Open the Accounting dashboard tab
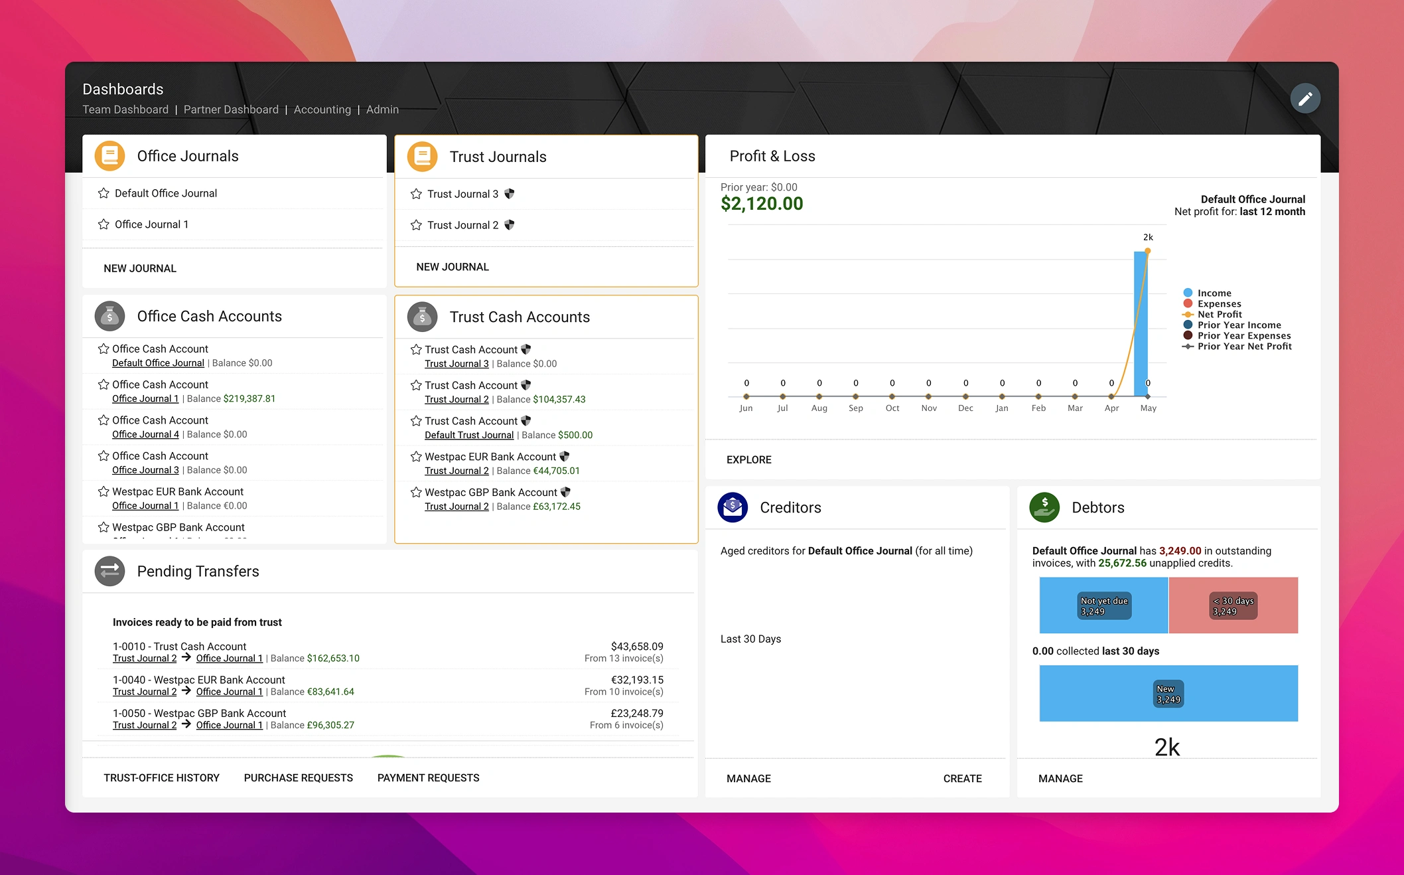1404x875 pixels. pos(322,110)
